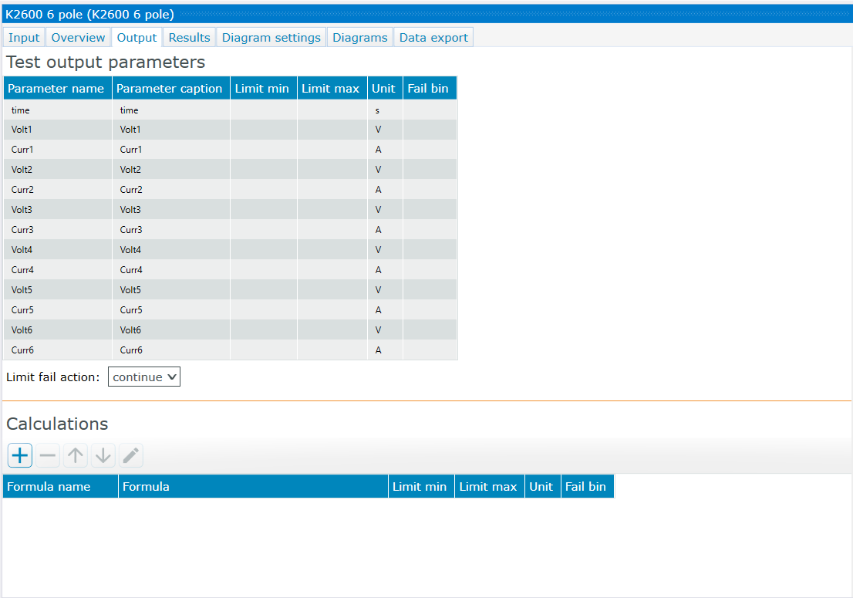853x598 pixels.
Task: Click the Limit max cell for Volt4
Action: click(x=332, y=250)
